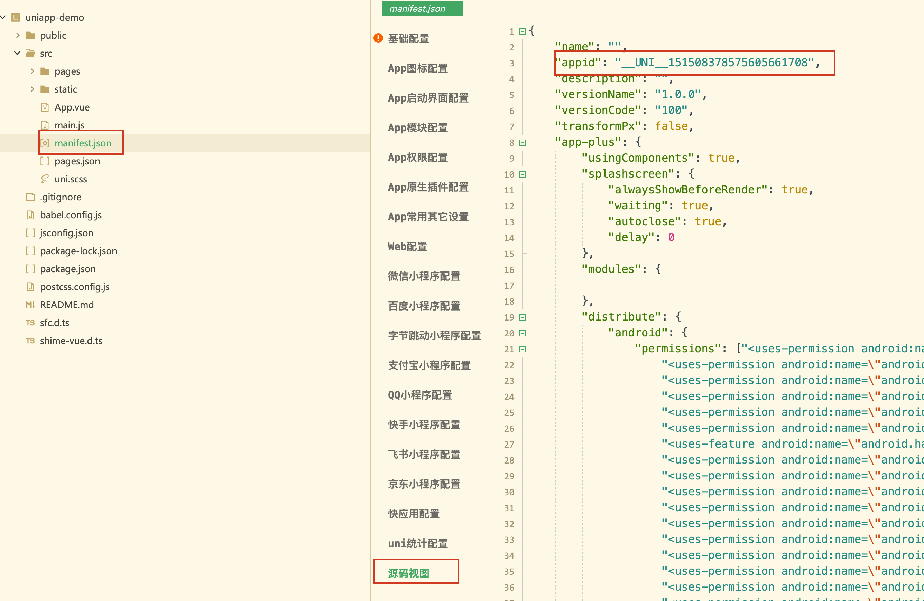The height and width of the screenshot is (601, 924).
Task: Click the manifest.json gear file icon
Action: coord(45,143)
